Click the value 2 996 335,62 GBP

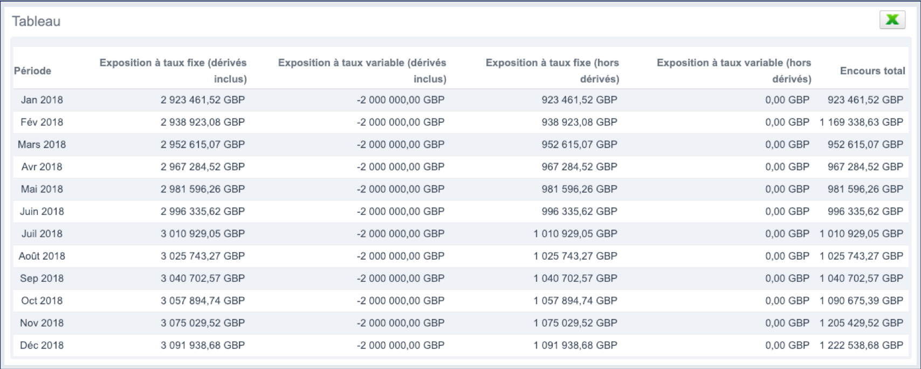[203, 212]
